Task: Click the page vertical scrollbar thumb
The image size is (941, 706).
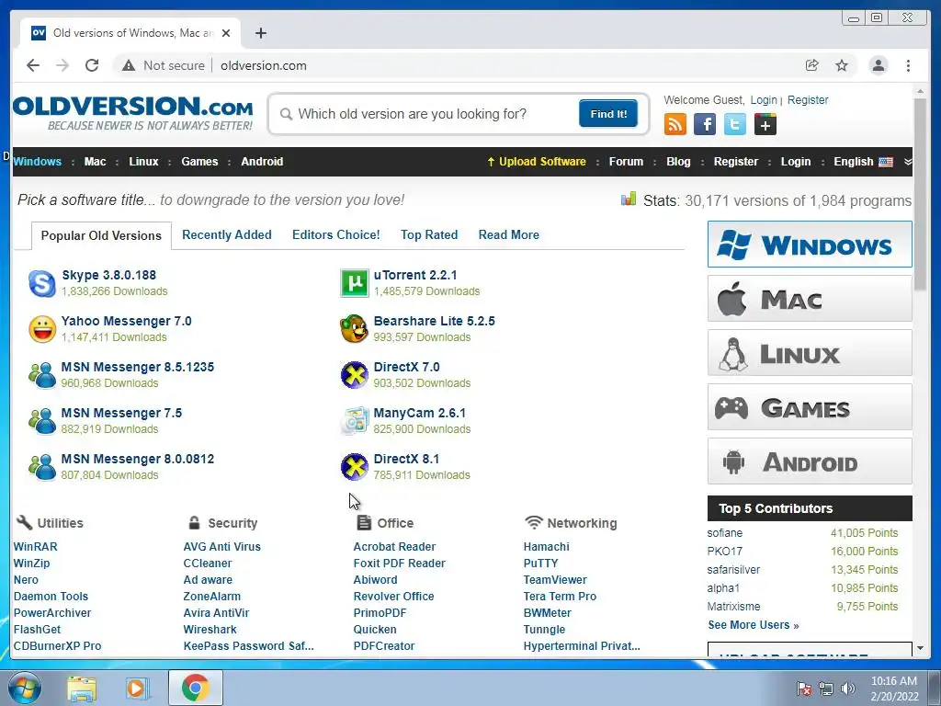Action: [919, 195]
